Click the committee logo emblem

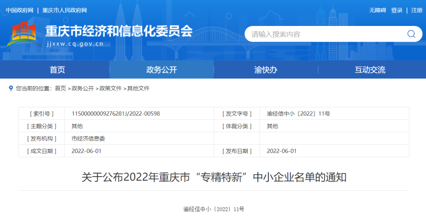click(23, 34)
